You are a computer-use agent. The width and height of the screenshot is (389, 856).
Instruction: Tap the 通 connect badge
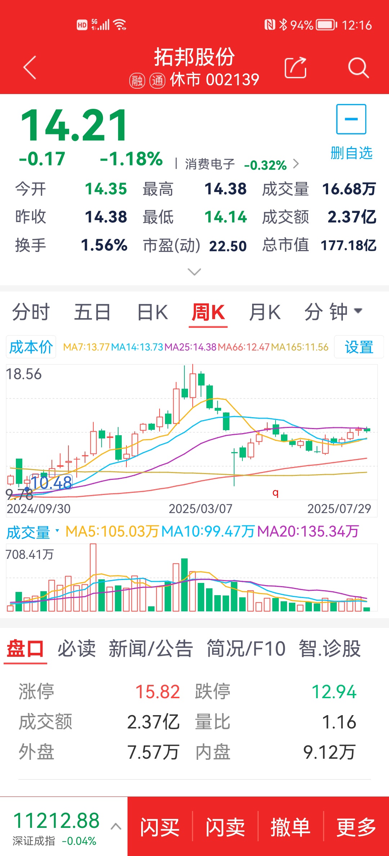click(157, 80)
